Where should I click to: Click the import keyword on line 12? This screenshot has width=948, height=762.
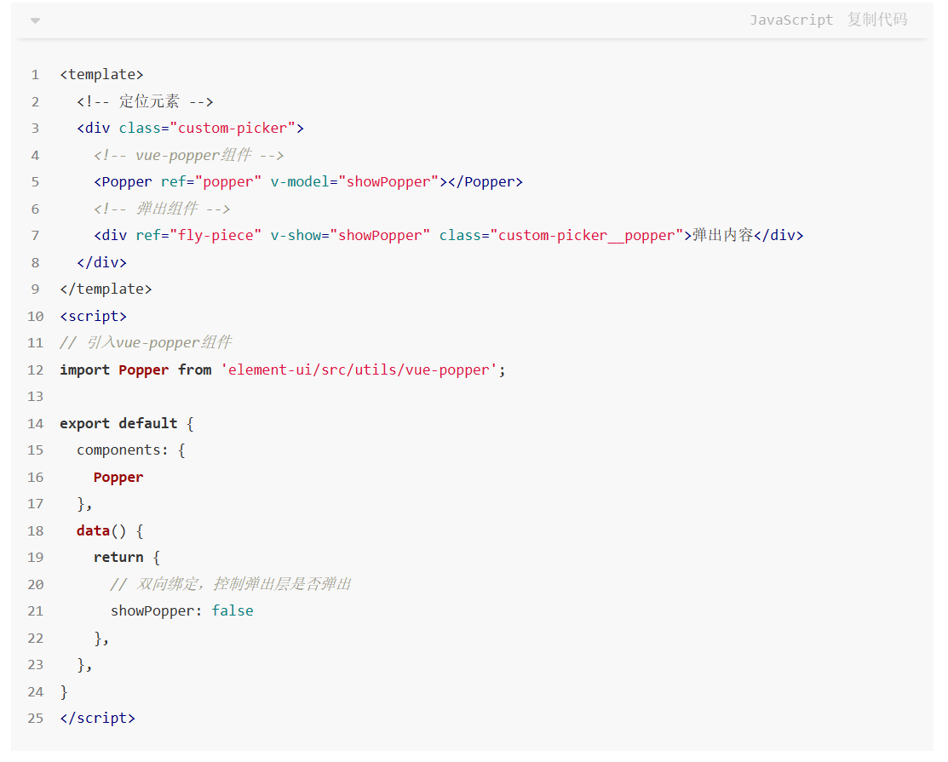pyautogui.click(x=84, y=370)
